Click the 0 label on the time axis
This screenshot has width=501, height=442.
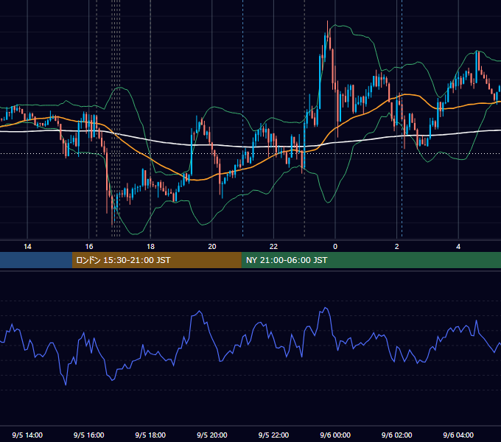point(335,247)
